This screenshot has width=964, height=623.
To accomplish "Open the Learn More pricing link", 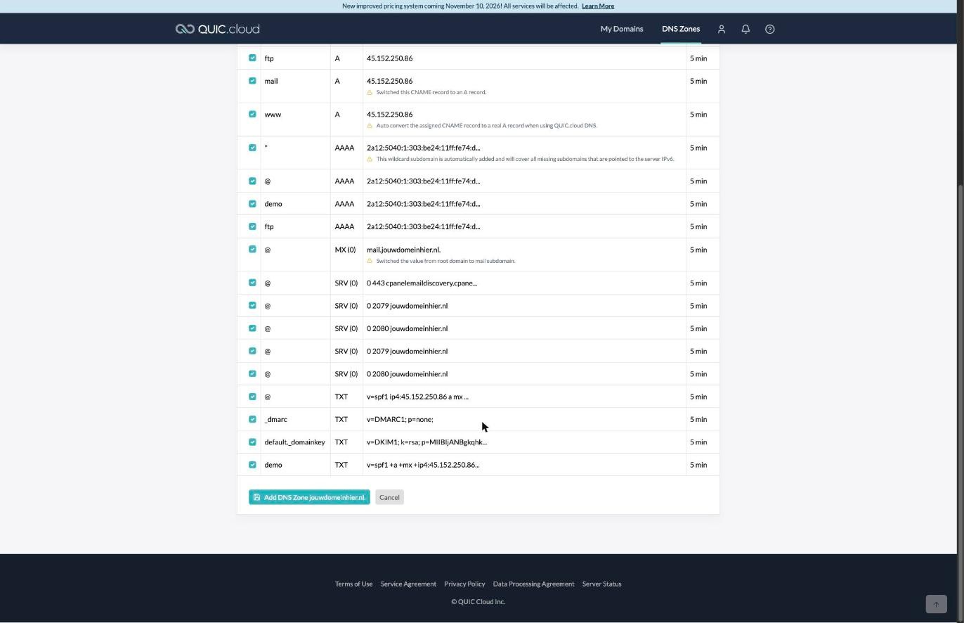I will point(598,6).
